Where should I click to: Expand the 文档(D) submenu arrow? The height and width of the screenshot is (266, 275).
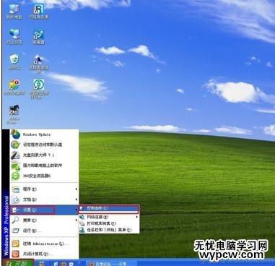coord(77,199)
